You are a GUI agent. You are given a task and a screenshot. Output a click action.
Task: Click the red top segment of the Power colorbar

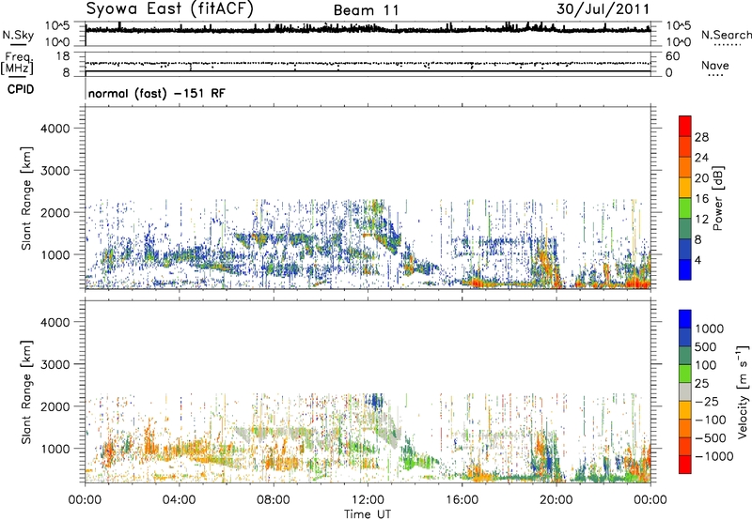coord(685,126)
